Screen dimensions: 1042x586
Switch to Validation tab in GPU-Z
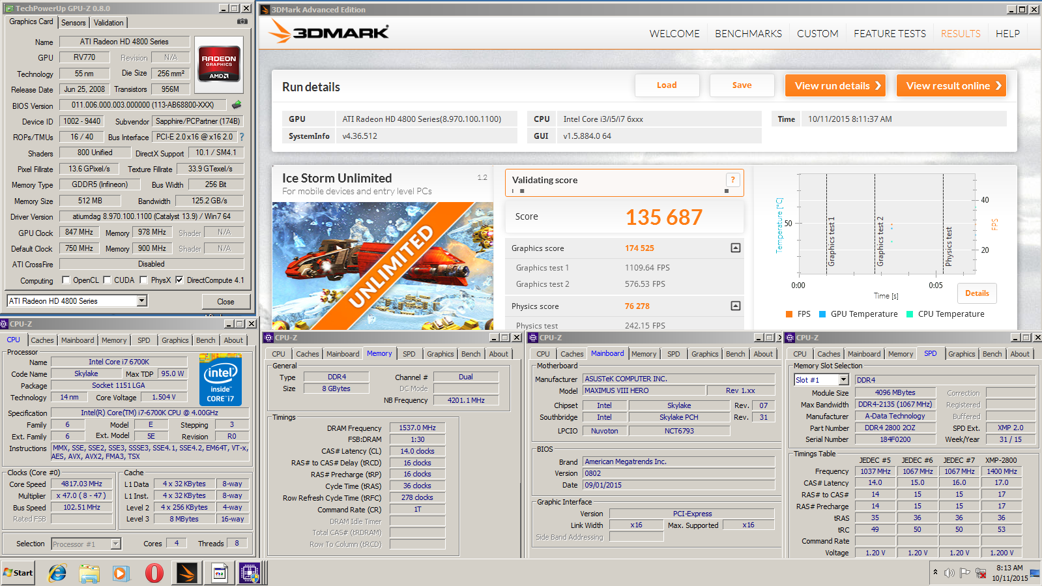[x=108, y=22]
